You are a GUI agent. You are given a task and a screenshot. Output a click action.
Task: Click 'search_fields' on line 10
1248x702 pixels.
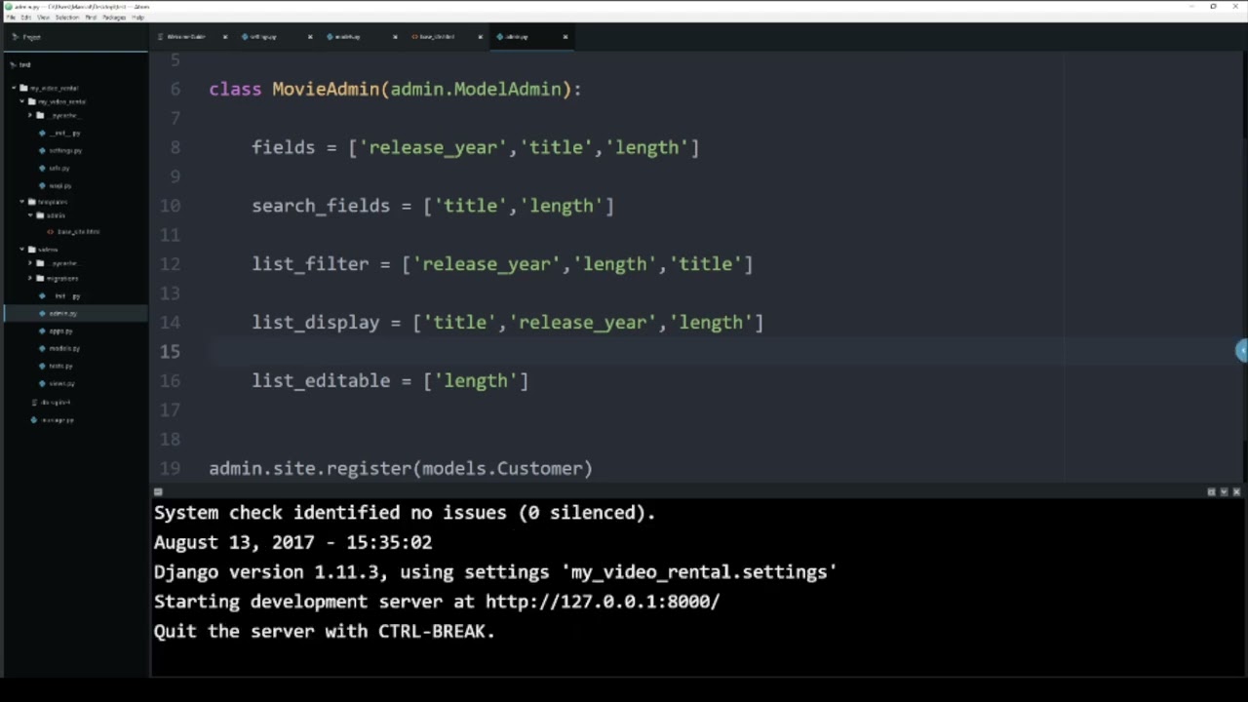(321, 206)
